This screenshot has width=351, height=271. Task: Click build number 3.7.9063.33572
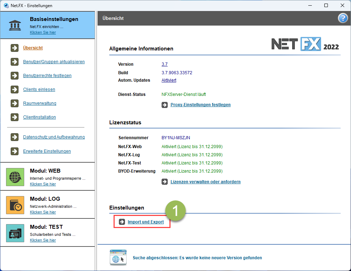point(177,72)
